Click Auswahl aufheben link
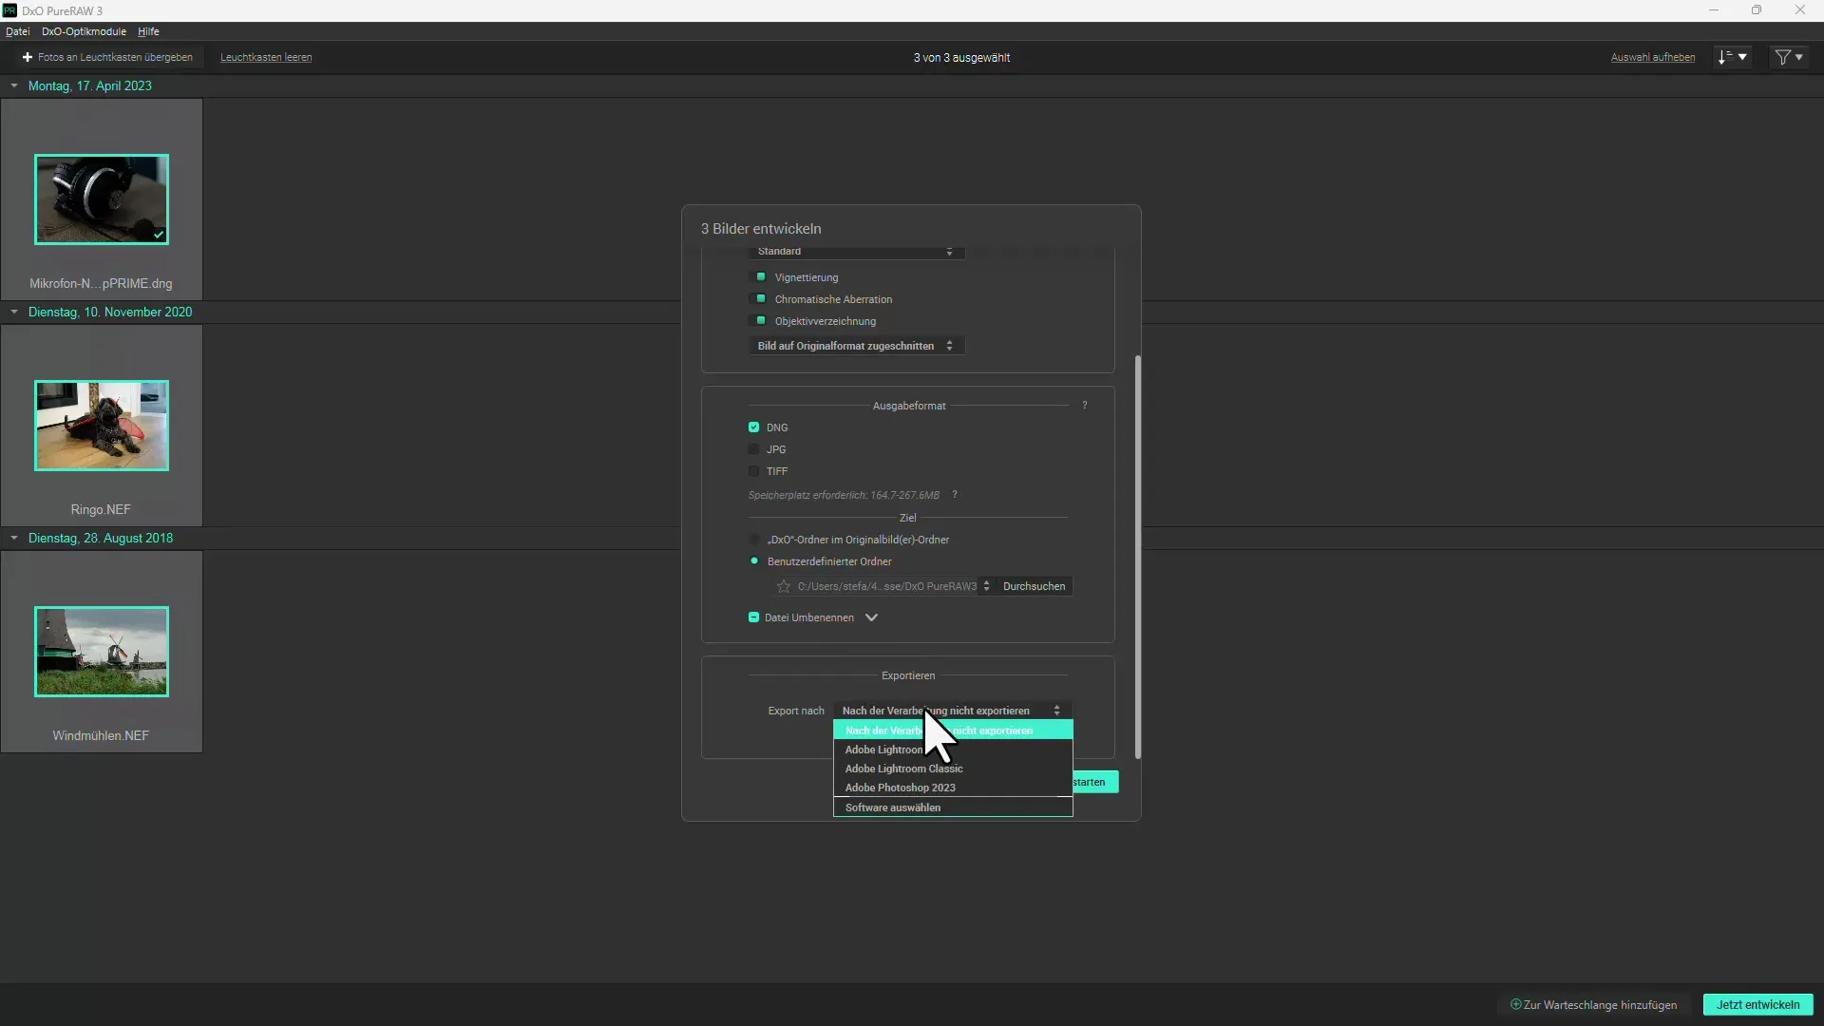Viewport: 1824px width, 1026px height. click(x=1652, y=58)
